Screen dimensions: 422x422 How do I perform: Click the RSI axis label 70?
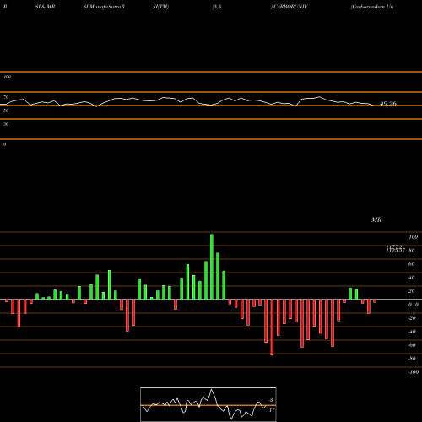(6, 97)
